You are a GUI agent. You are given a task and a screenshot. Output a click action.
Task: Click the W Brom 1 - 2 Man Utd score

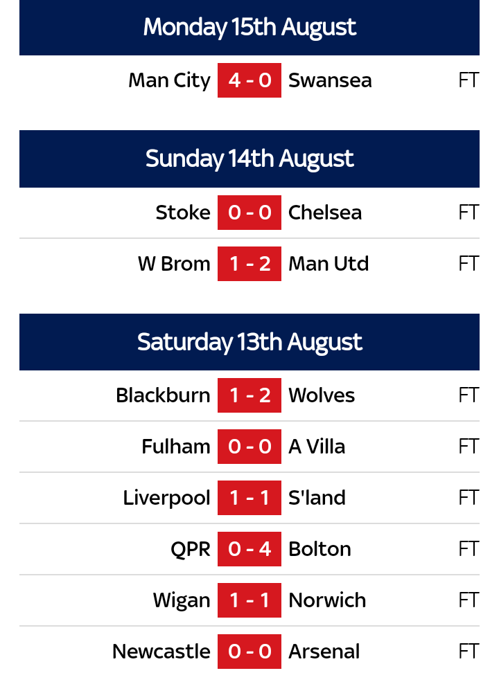tap(249, 264)
